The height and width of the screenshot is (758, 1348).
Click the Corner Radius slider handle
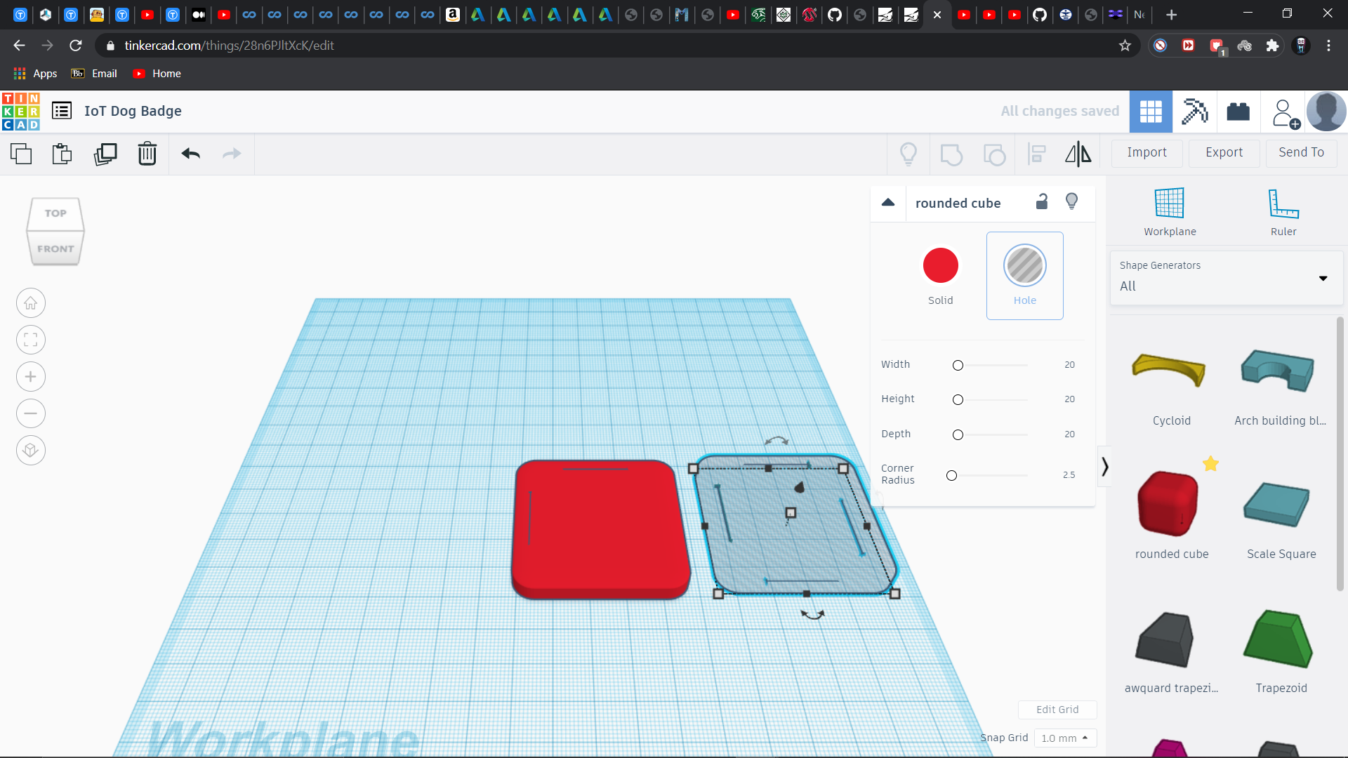pos(951,476)
